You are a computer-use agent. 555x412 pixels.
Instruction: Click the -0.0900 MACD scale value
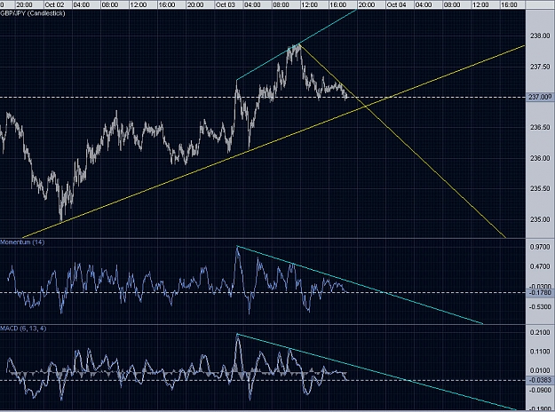click(539, 390)
